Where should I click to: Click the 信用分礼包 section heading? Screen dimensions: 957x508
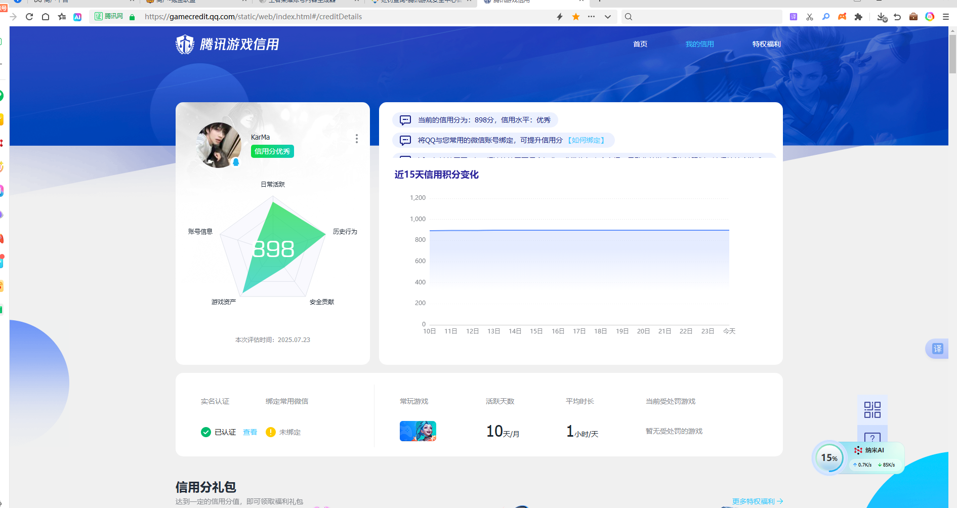pyautogui.click(x=206, y=487)
